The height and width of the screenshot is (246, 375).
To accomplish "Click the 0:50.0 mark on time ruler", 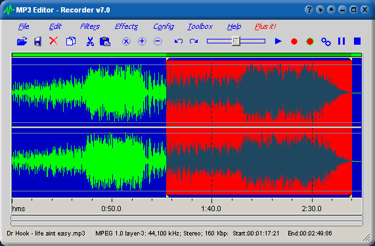I will click(x=112, y=209).
